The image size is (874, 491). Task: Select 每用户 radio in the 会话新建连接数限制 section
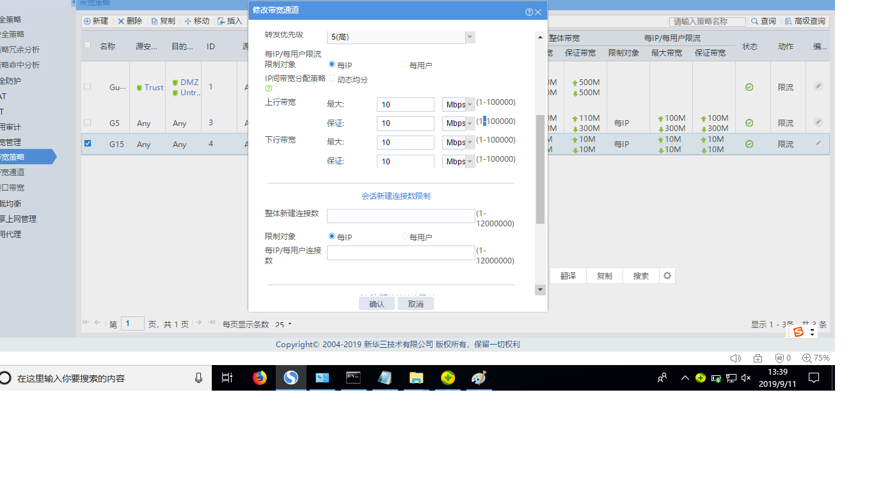[405, 236]
